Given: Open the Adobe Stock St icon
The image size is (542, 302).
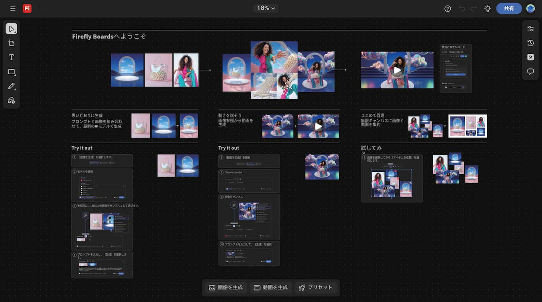Looking at the screenshot, I should click(x=530, y=57).
